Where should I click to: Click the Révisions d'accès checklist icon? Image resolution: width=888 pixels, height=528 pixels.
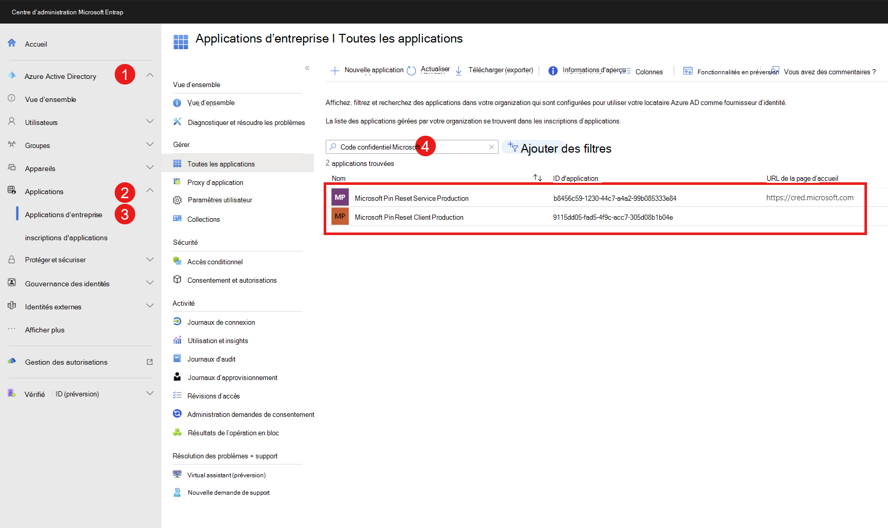tap(177, 395)
